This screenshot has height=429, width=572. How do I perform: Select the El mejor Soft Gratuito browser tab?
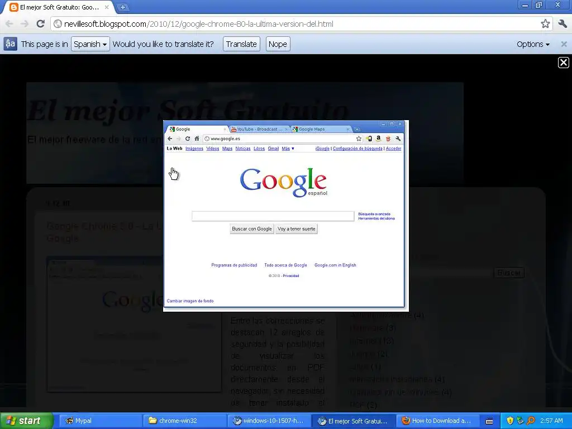[58, 7]
